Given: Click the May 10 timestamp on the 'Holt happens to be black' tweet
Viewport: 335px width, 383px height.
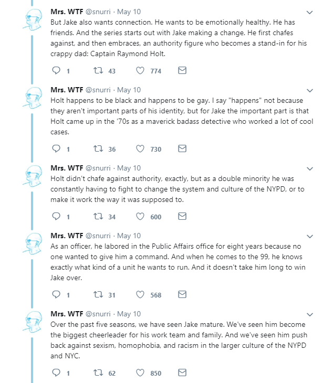Looking at the screenshot, I should coord(129,90).
